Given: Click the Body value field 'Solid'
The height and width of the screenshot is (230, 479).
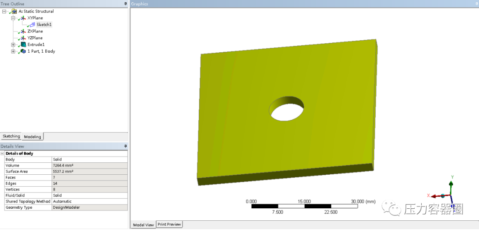Looking at the screenshot, I should pyautogui.click(x=90, y=160).
